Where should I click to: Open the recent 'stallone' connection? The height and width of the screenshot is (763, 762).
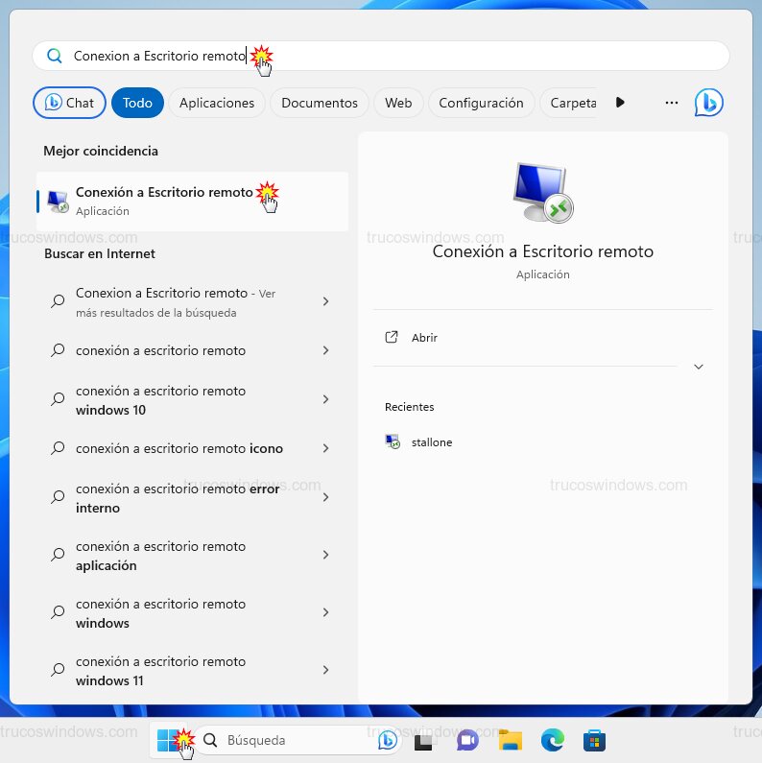[x=431, y=442]
